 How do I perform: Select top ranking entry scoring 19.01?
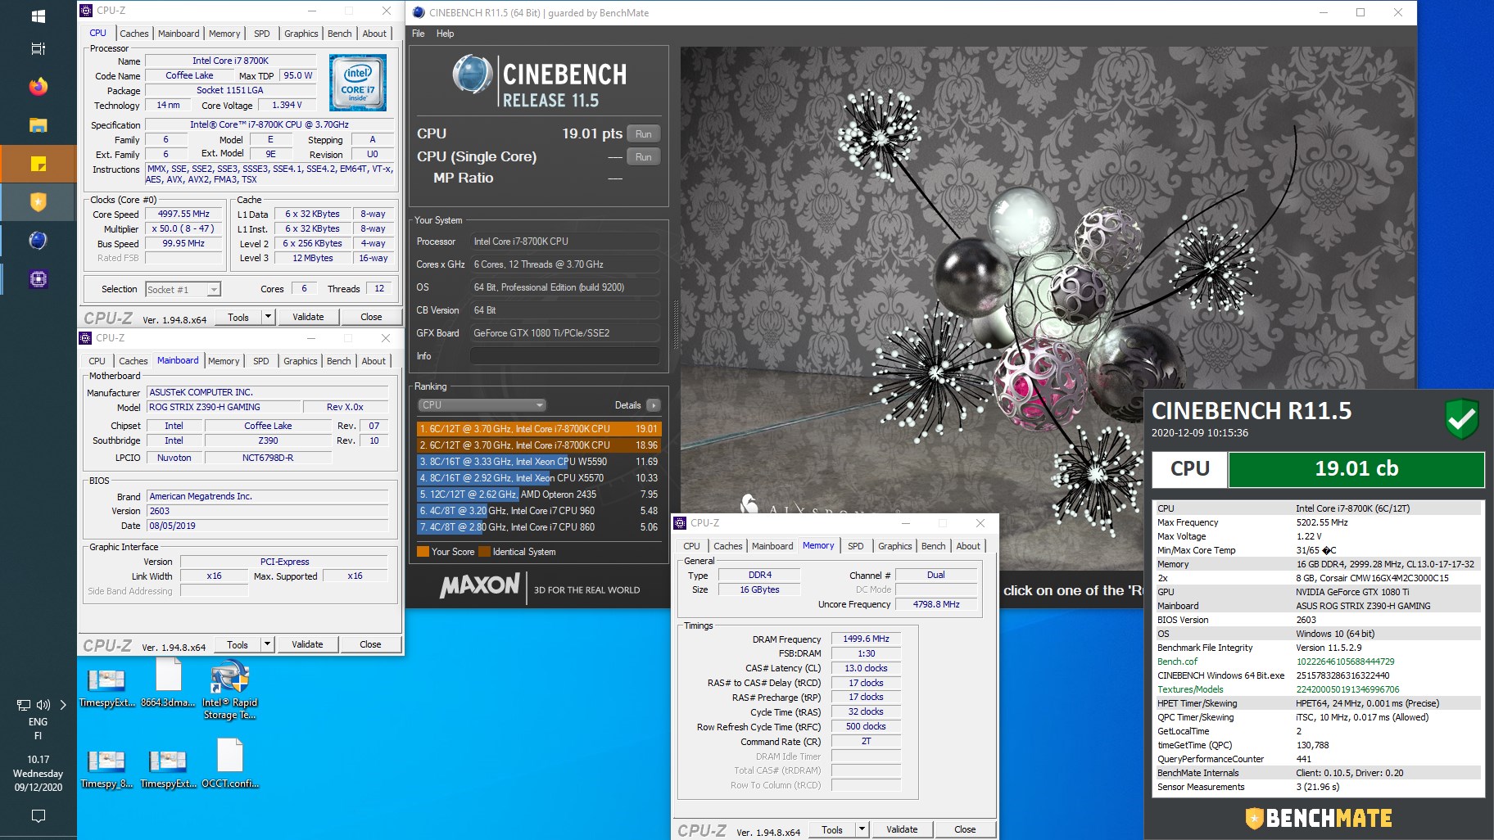pos(538,429)
